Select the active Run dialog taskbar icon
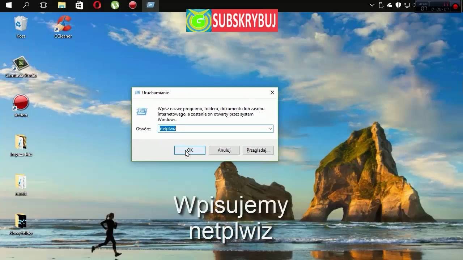This screenshot has width=463, height=260. [x=150, y=5]
